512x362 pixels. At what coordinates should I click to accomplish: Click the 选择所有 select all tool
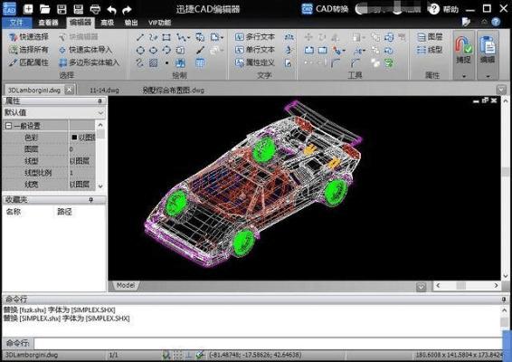29,50
